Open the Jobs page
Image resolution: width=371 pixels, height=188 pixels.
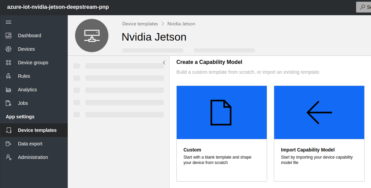point(34,103)
